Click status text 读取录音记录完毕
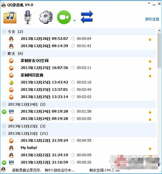The width and height of the screenshot is (162, 174). (27, 170)
